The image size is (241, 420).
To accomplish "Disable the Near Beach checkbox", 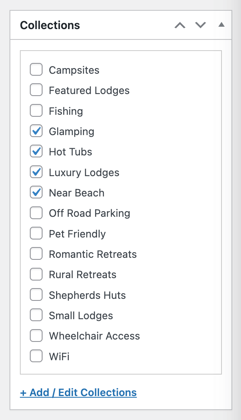I will coord(36,193).
